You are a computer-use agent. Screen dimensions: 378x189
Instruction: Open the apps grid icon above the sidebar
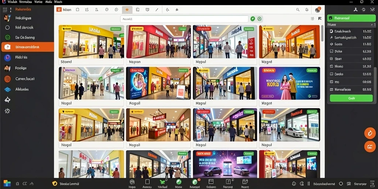tap(5, 10)
